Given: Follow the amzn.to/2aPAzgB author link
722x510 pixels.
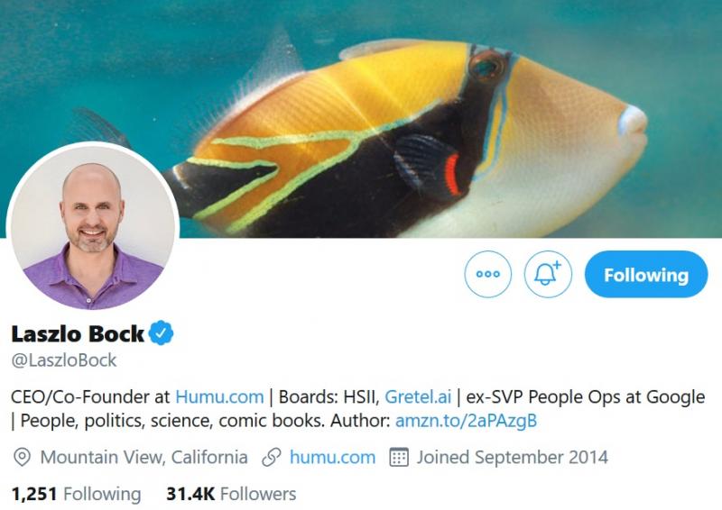Looking at the screenshot, I should pos(466,421).
